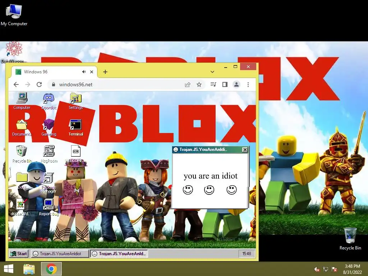Open My Computer on the outer desktop
This screenshot has width=368, height=276.
click(x=14, y=14)
